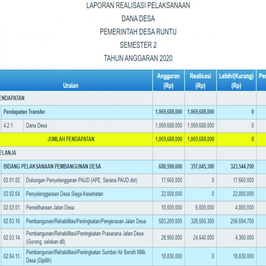Click "BIDANG PELAKSANAAN PEMBANGUNAN DESA" row label
This screenshot has height=266, width=266.
[x=52, y=167]
